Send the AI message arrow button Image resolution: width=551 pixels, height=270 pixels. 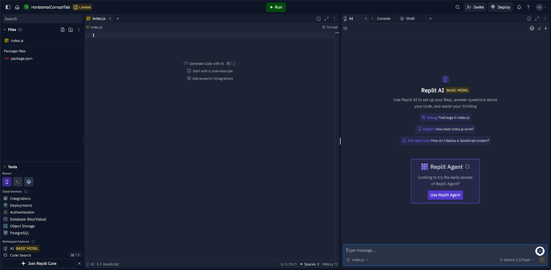coord(542,260)
